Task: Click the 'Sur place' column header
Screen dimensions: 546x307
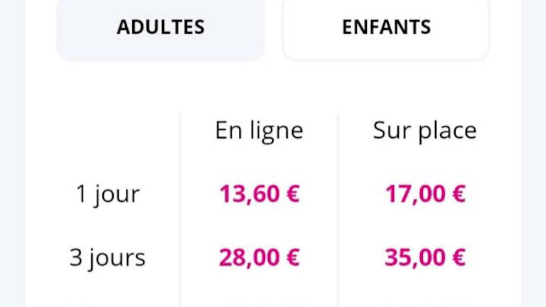Action: tap(424, 130)
